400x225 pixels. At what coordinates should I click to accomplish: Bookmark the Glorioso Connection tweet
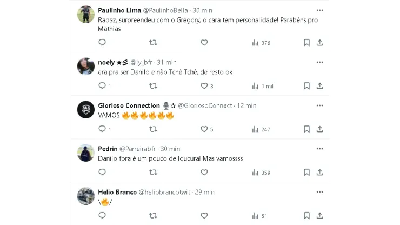pos(306,129)
